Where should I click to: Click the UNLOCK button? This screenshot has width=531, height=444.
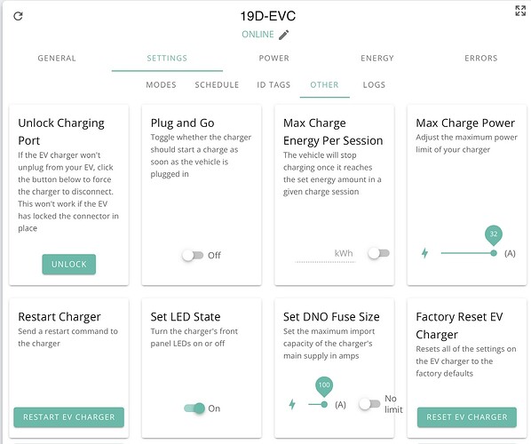pyautogui.click(x=68, y=264)
